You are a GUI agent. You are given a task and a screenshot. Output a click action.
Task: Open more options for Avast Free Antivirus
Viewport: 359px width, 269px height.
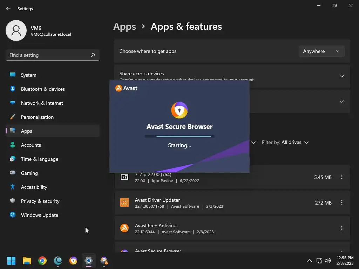click(x=341, y=228)
